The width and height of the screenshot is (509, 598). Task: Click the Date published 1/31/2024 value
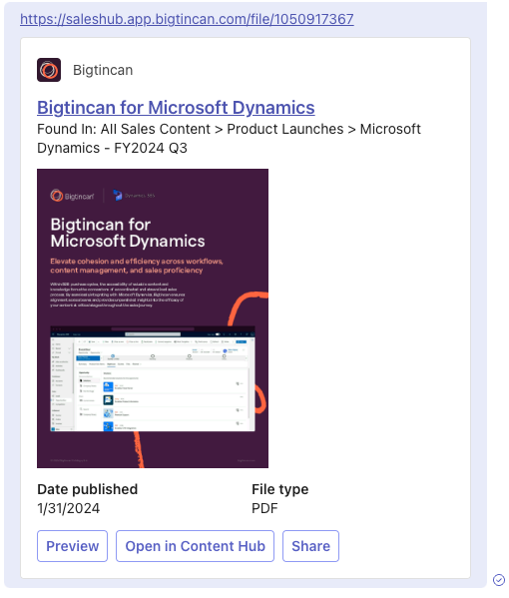pos(69,508)
